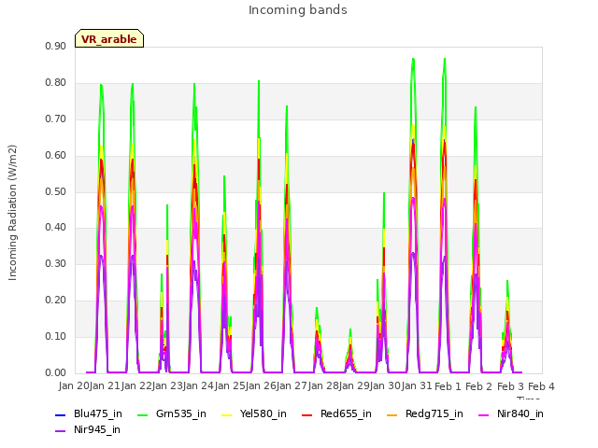This screenshot has width=598, height=448.
Task: Click the Blu475_in legend entry
Action: click(89, 414)
